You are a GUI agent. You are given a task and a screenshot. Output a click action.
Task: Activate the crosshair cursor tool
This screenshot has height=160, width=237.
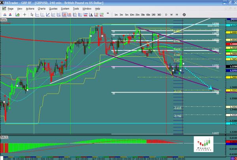25,15
